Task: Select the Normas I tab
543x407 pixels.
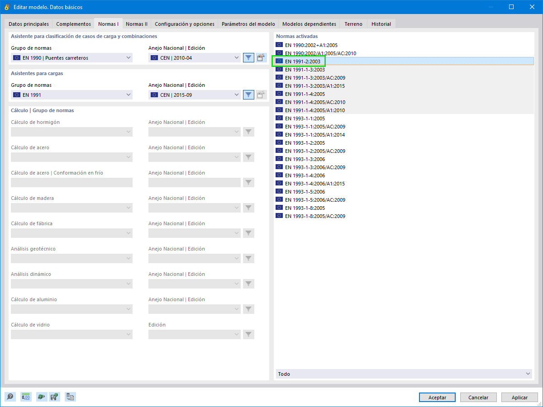Action: click(x=109, y=24)
